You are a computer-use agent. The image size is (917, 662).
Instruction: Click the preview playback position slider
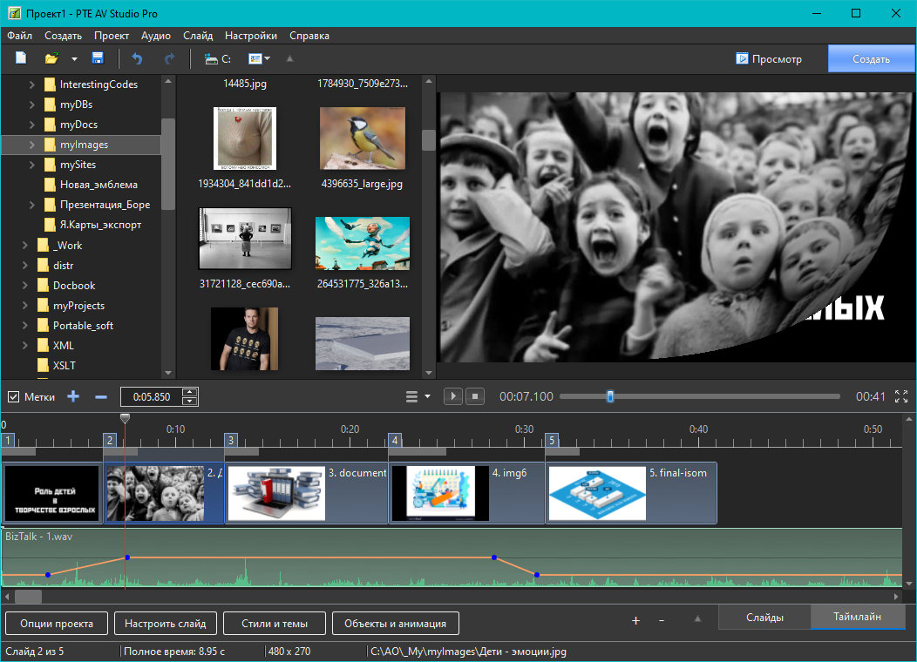click(610, 396)
